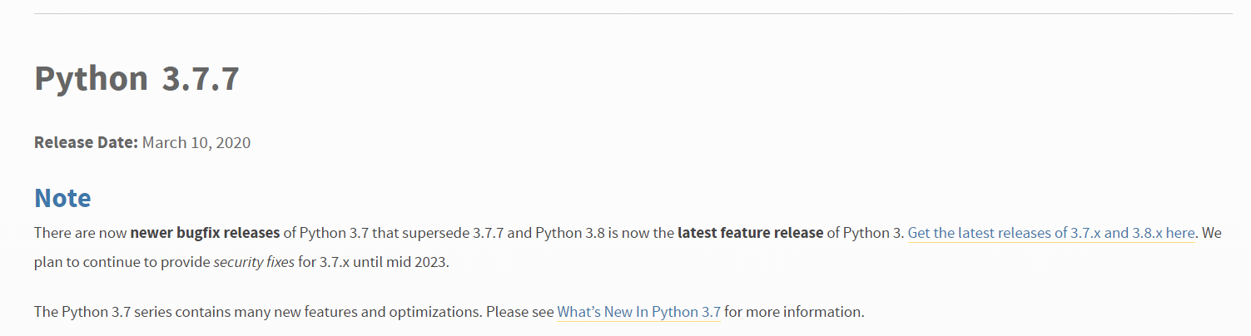This screenshot has height=336, width=1251.
Task: Click 'plan to continue to provide' text
Action: coord(122,263)
